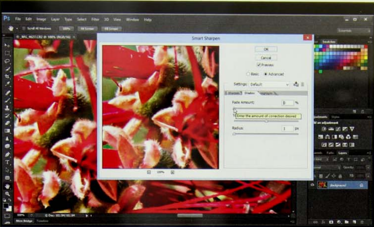The height and width of the screenshot is (227, 374).
Task: Select the Basic radio button
Action: (x=248, y=74)
